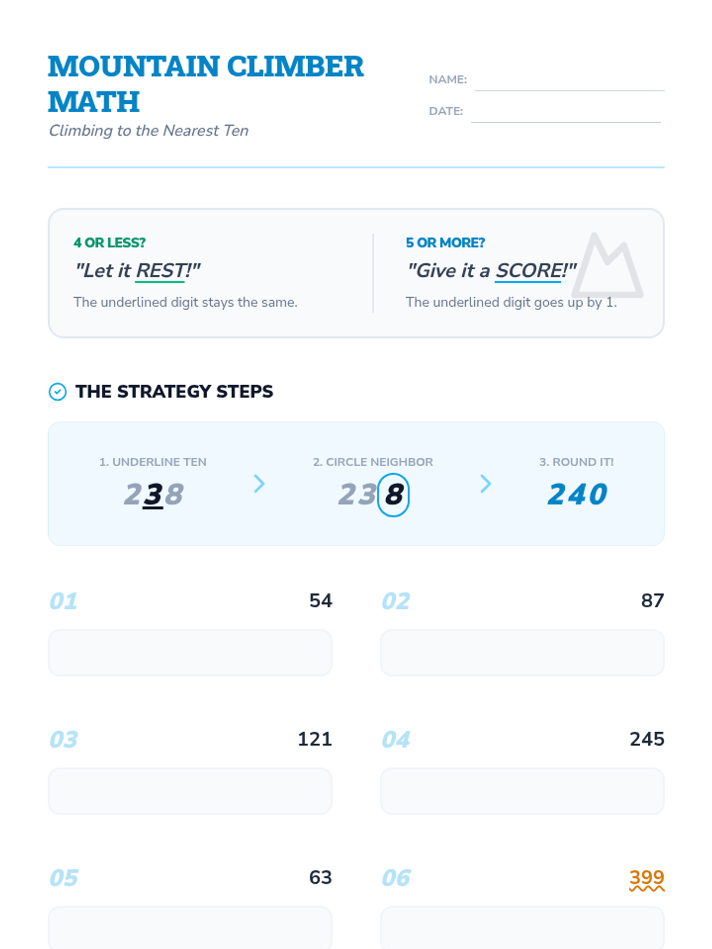Click the underlined word REST
This screenshot has height=949, width=712.
click(x=160, y=271)
